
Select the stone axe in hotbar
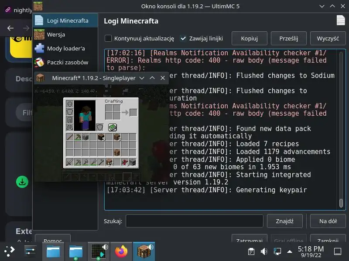pos(85,162)
